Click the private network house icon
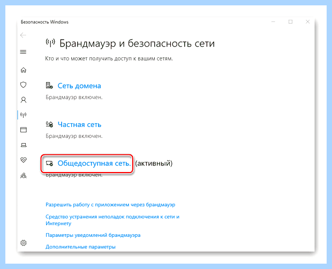332x269 pixels. point(49,124)
